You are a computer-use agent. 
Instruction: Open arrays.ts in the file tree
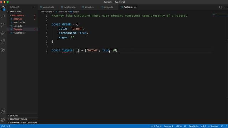click(17, 19)
